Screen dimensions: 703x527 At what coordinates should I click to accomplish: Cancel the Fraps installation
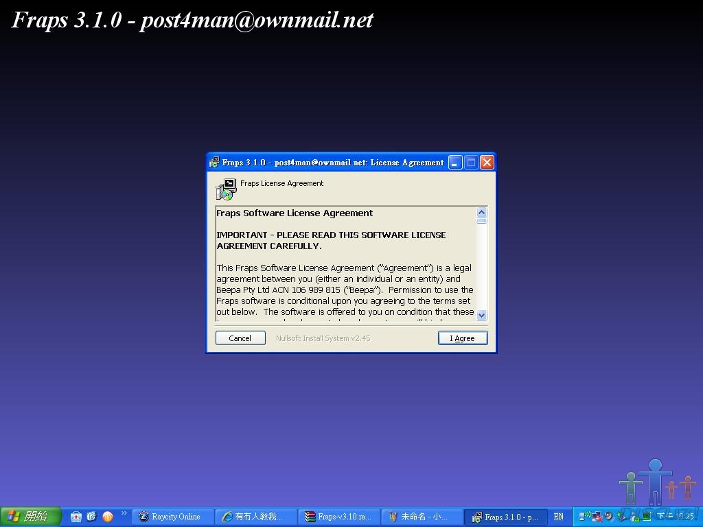pos(240,338)
